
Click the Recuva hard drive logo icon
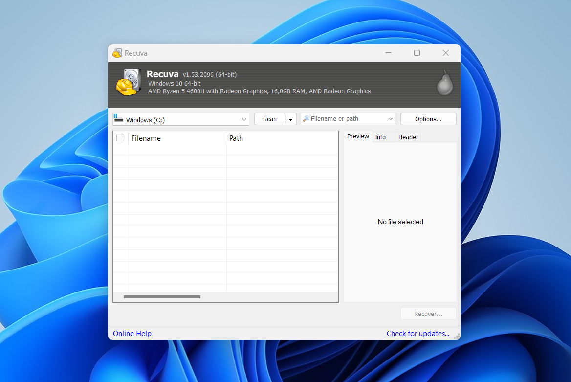(128, 82)
